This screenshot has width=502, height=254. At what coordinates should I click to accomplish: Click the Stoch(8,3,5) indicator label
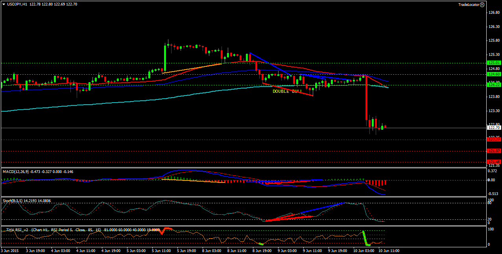pyautogui.click(x=13, y=201)
